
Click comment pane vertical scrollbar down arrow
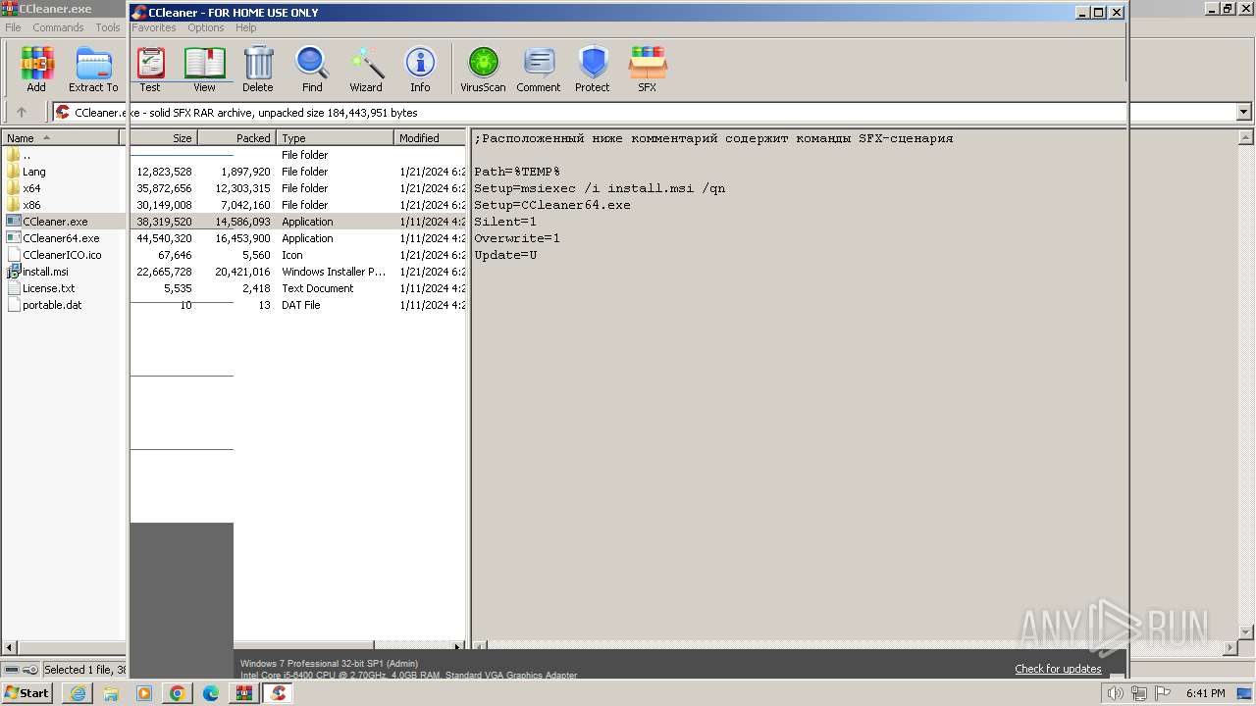coord(1246,632)
